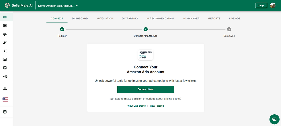Open the AI sparkles icon in sidebar

[x=5, y=51]
